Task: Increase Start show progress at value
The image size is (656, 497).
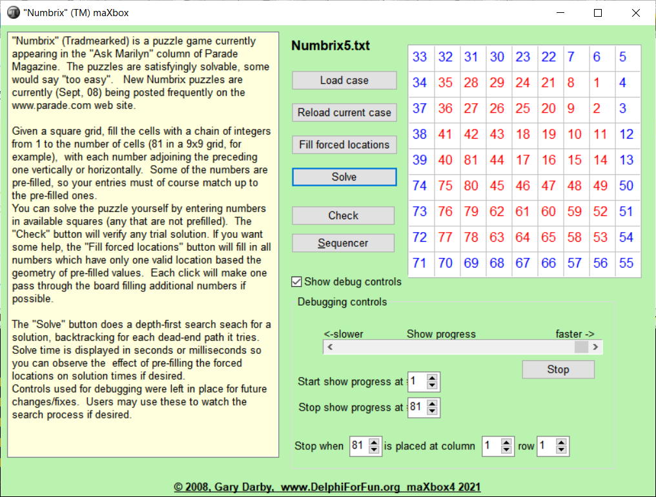Action: coord(433,378)
